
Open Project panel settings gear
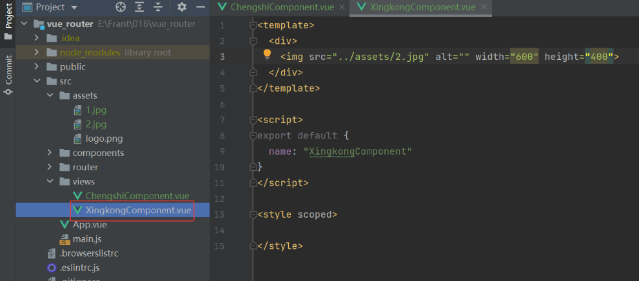[x=182, y=7]
